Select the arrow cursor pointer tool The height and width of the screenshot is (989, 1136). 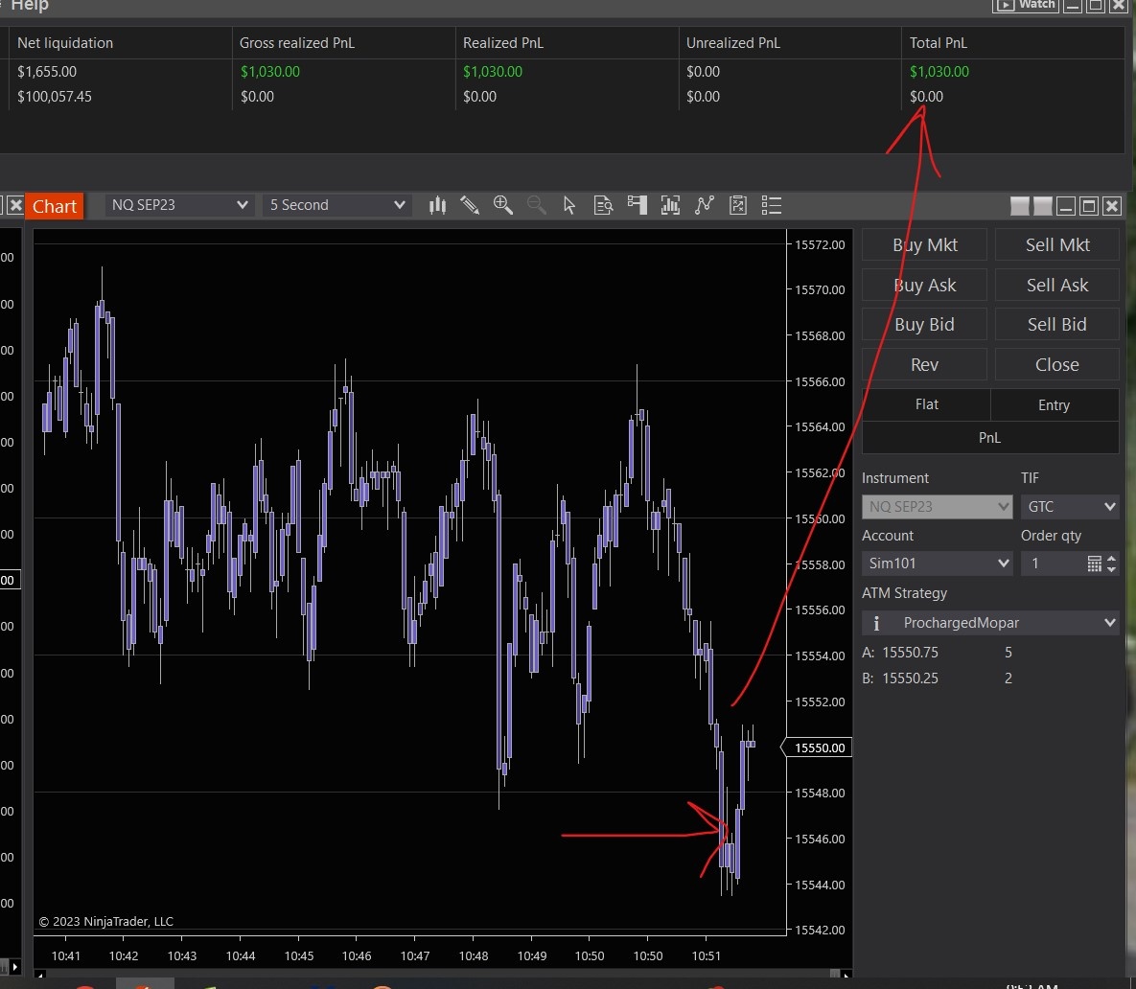[569, 205]
